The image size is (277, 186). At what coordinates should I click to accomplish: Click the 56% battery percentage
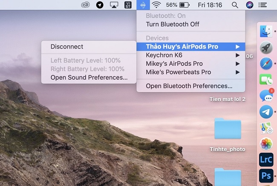click(x=172, y=5)
